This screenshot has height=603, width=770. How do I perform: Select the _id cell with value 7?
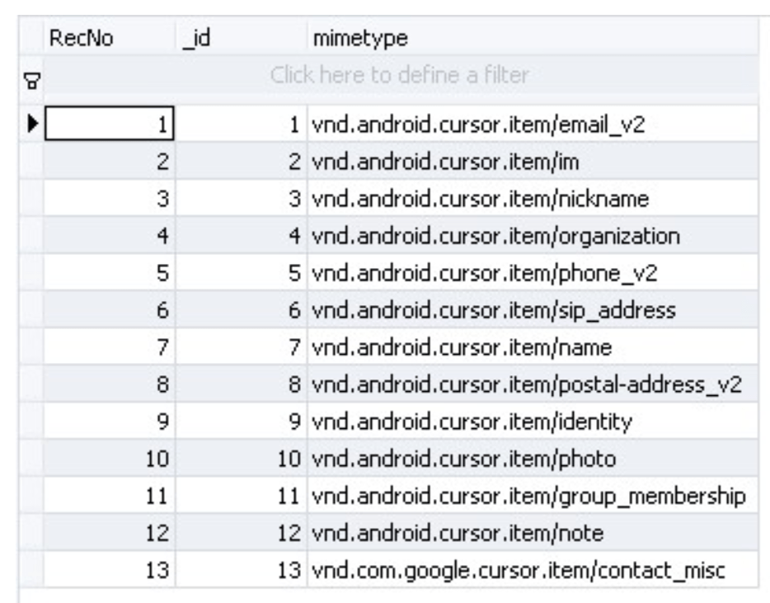(242, 347)
